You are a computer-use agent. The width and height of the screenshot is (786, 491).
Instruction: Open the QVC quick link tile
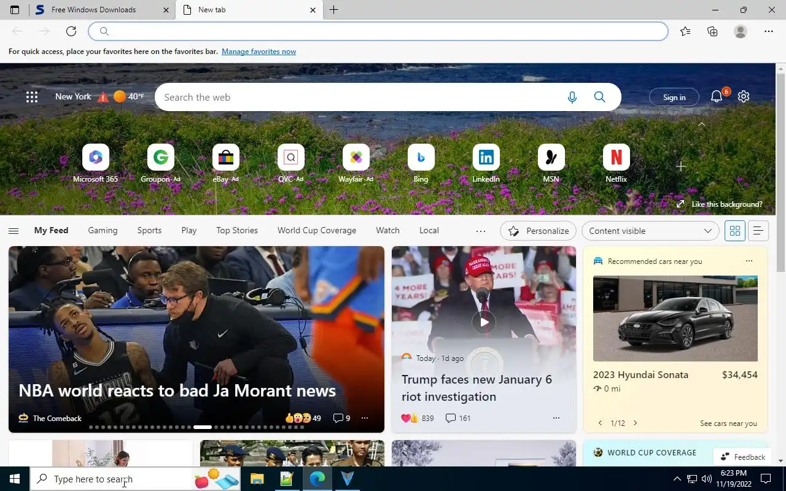click(290, 163)
